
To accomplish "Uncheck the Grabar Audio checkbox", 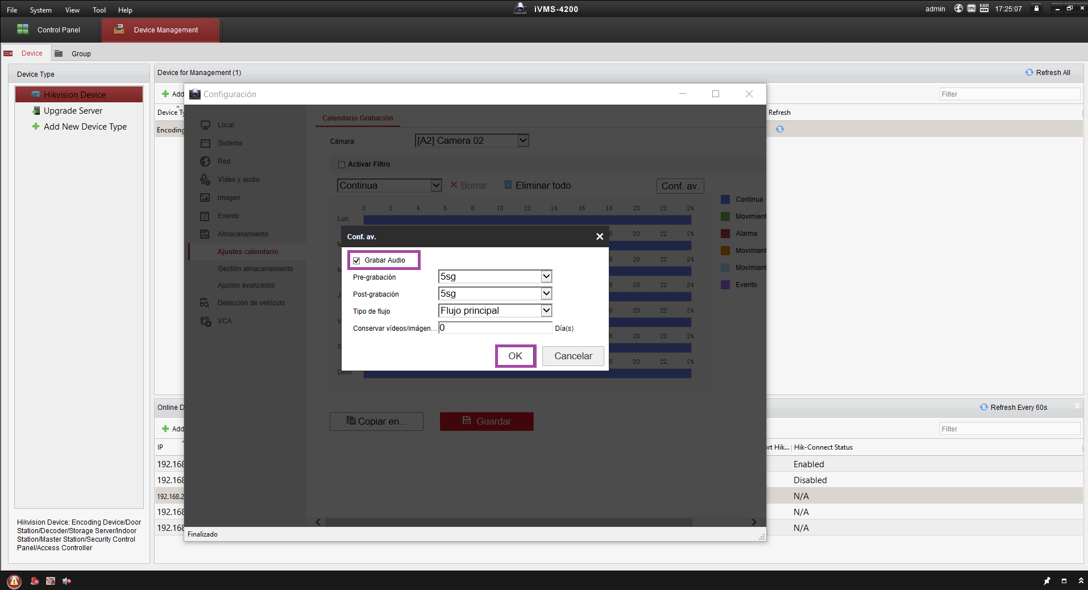I will (356, 260).
